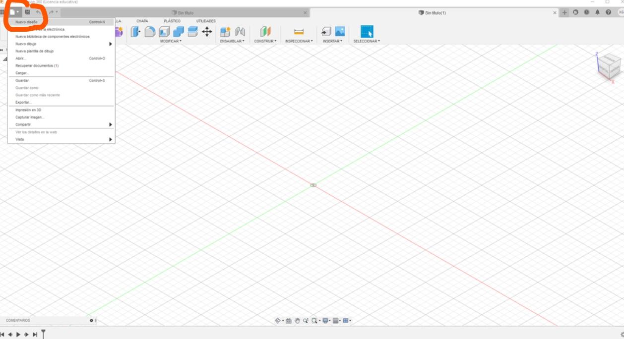Image resolution: width=624 pixels, height=339 pixels.
Task: Open a new design tab with plus
Action: click(565, 12)
